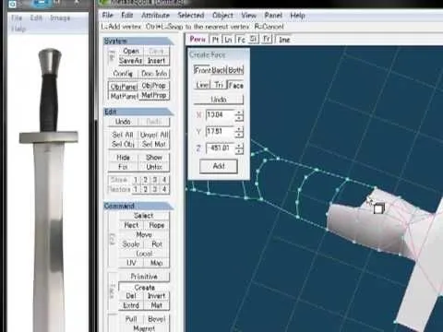Select the Magnet command

(144, 328)
